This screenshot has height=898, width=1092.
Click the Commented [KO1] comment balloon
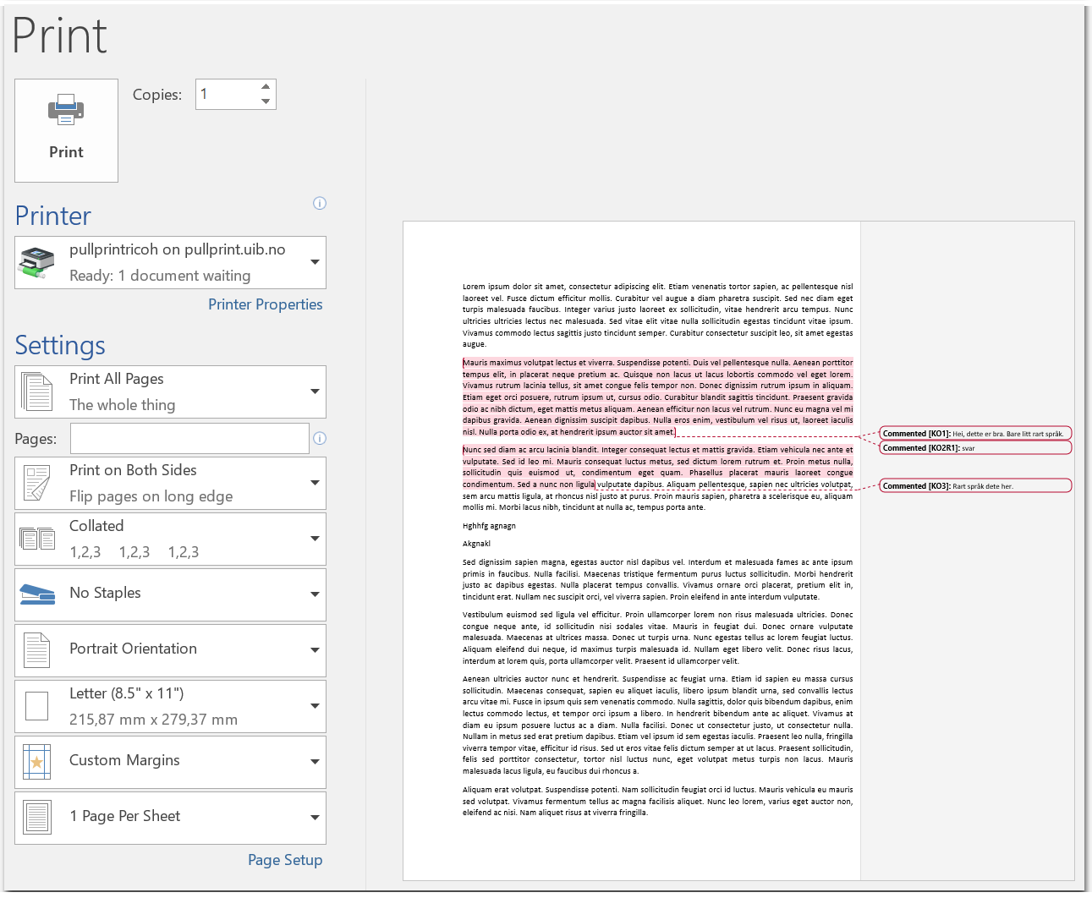coord(974,434)
